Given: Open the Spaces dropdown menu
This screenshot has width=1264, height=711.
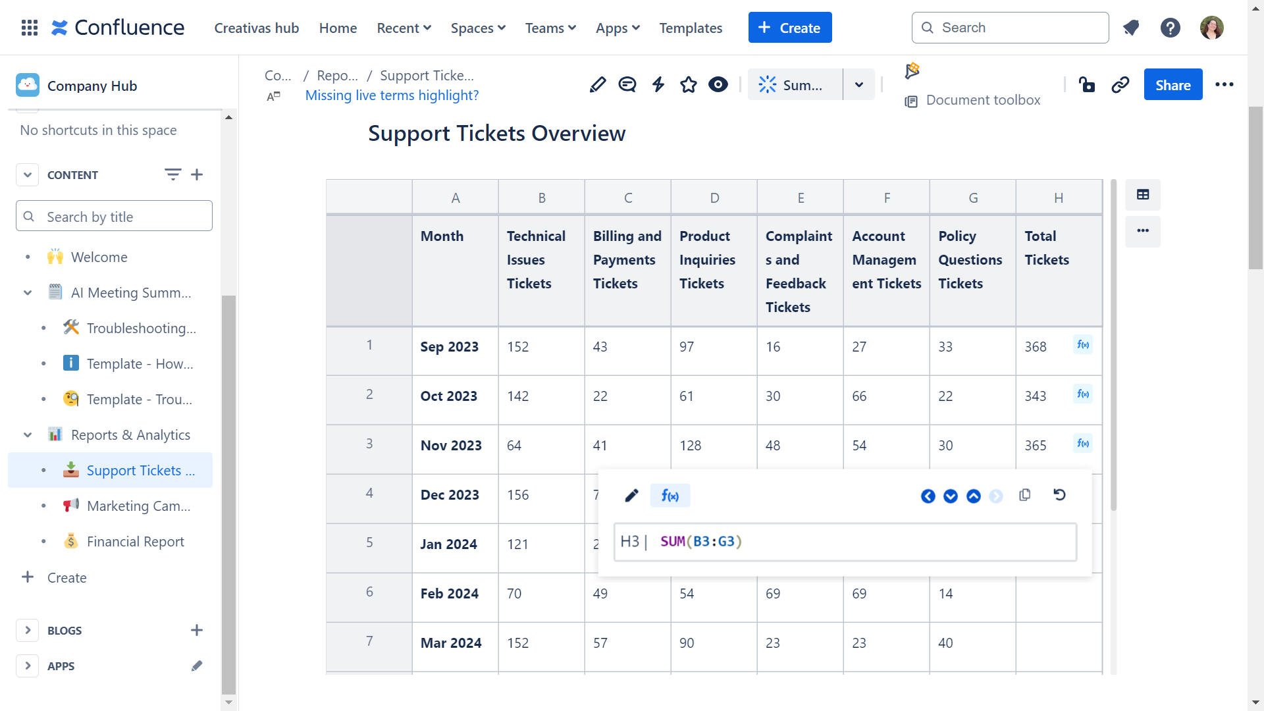Looking at the screenshot, I should [478, 28].
